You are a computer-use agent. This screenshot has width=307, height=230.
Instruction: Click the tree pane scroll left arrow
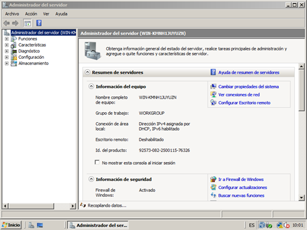point(6,206)
